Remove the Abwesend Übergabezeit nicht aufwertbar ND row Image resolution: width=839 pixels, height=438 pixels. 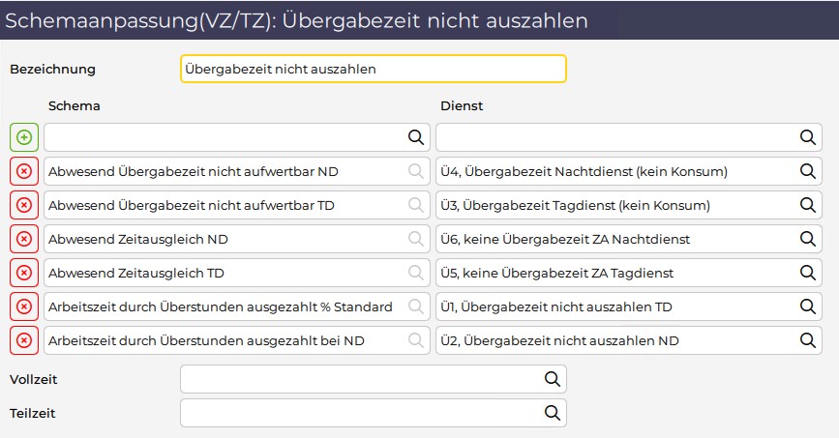(24, 171)
